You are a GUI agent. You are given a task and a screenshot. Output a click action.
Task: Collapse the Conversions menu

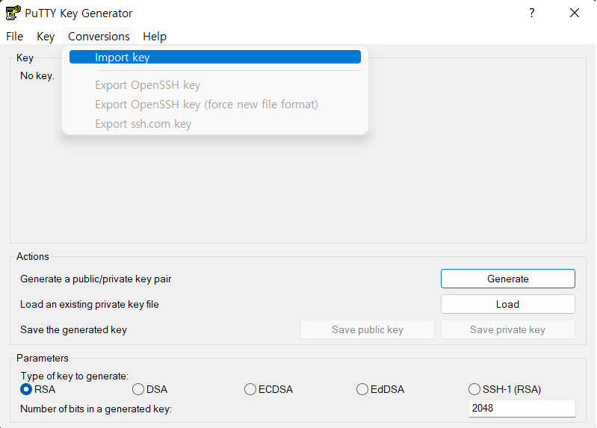tap(99, 36)
